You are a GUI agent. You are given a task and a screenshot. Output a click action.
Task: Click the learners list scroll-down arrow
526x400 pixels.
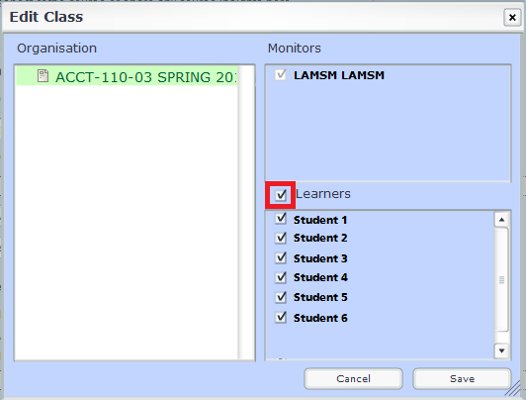(501, 350)
